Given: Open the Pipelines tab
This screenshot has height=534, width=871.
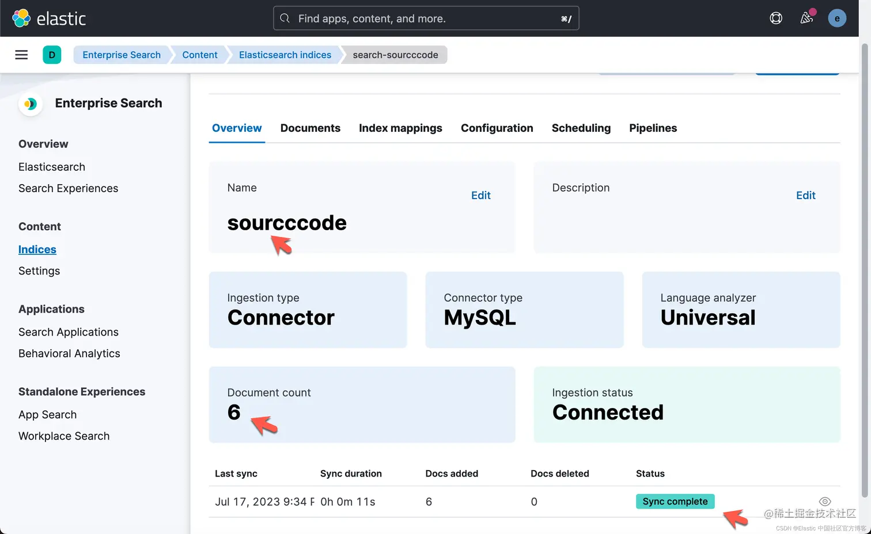Looking at the screenshot, I should (653, 128).
